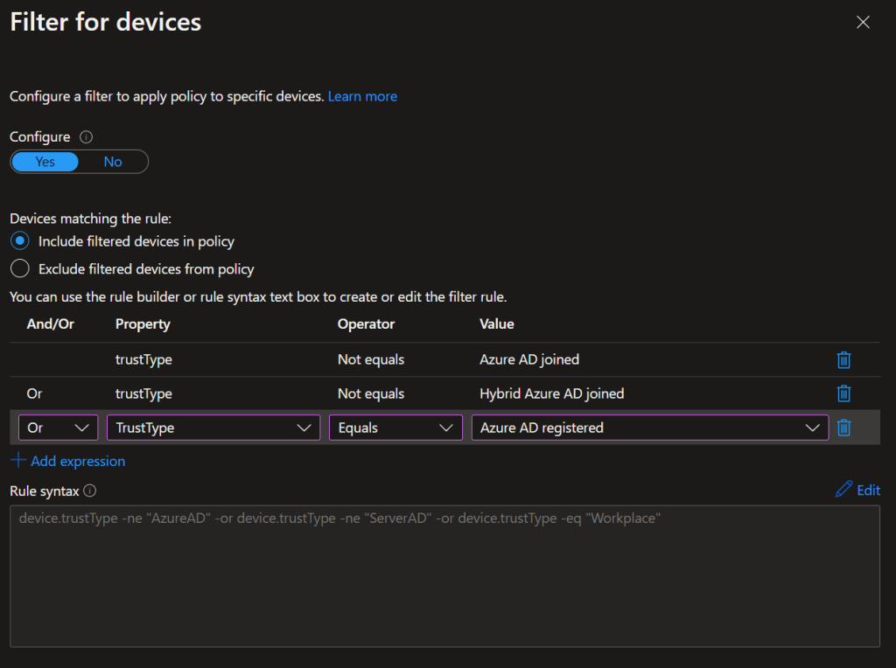
Task: Open the TrustType property dropdown
Action: 213,428
